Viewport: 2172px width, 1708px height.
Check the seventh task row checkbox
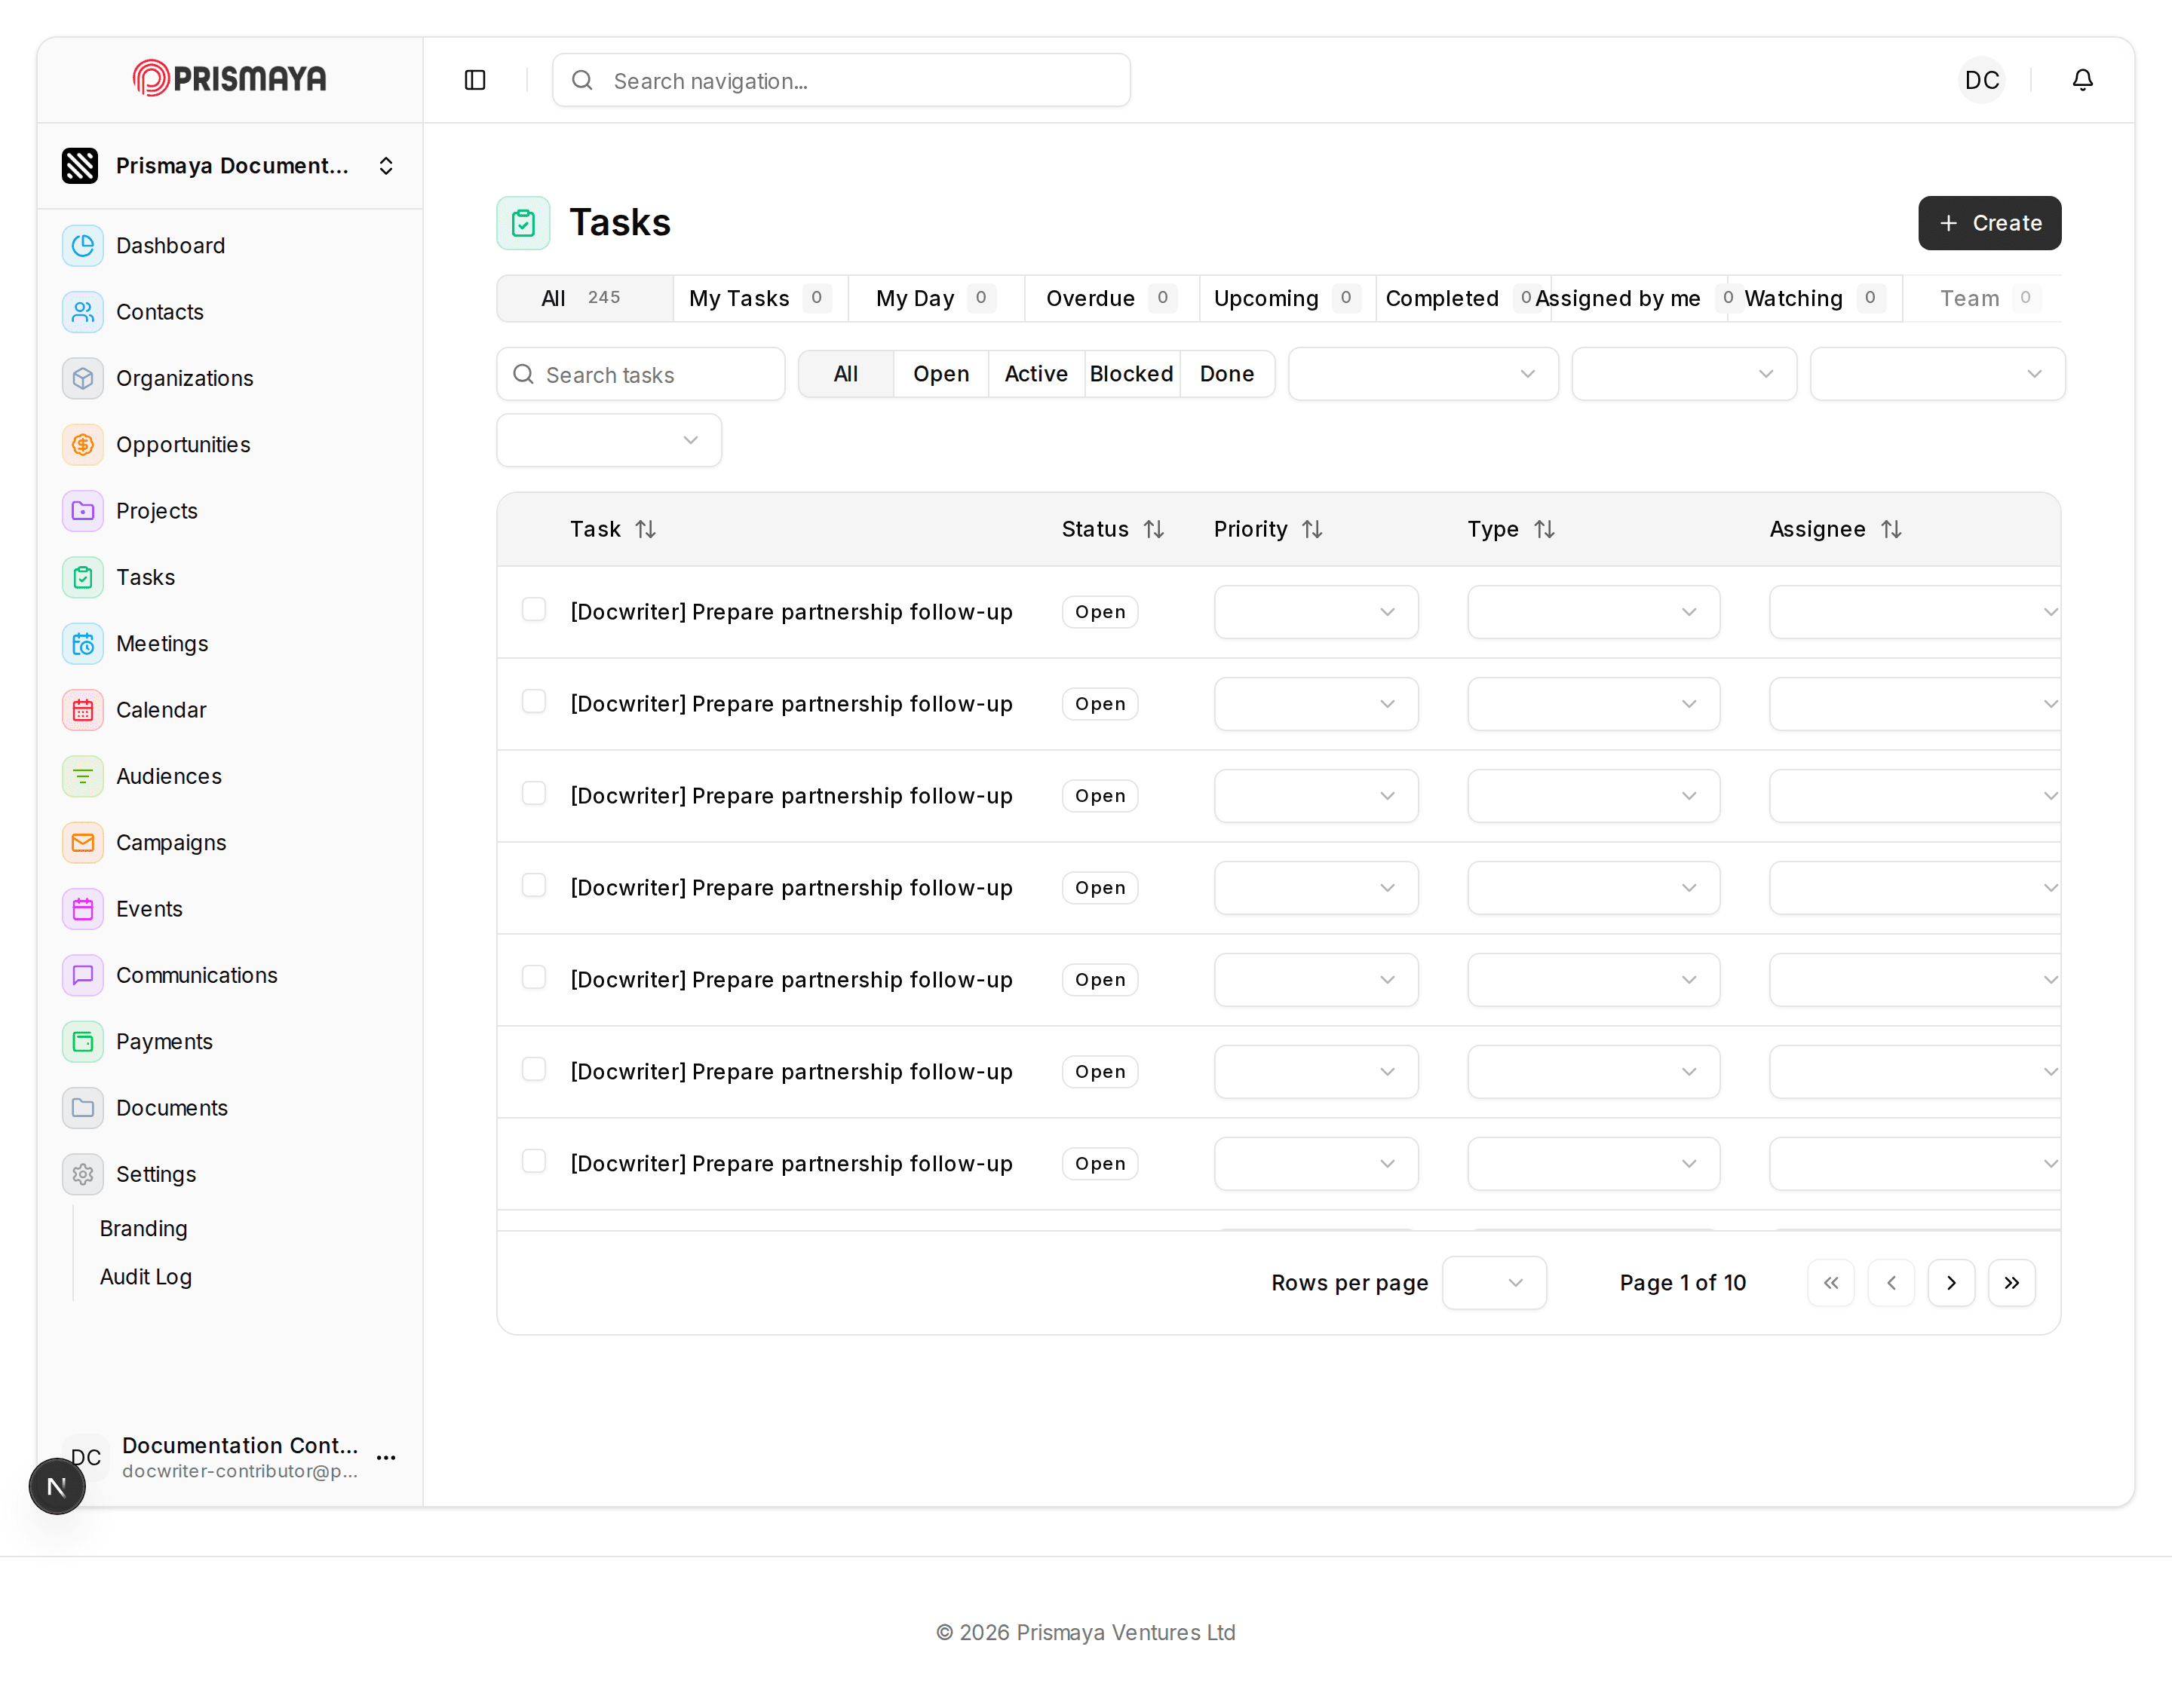pyautogui.click(x=534, y=1162)
